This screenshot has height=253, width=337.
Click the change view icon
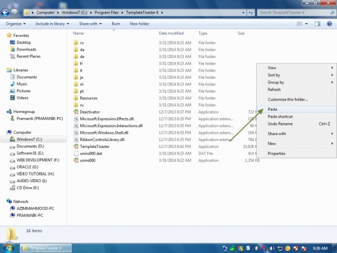299,24
